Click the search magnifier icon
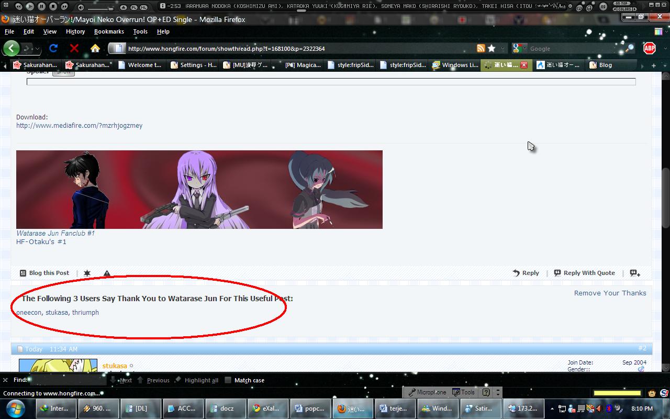The width and height of the screenshot is (670, 419). click(629, 48)
